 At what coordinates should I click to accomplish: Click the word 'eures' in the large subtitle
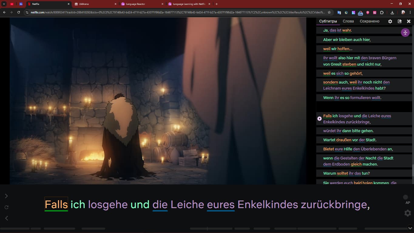point(221,204)
